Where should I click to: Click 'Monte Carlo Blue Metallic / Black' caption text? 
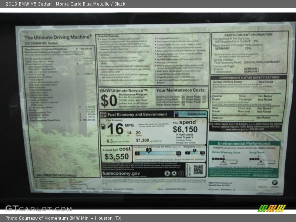tap(90, 4)
